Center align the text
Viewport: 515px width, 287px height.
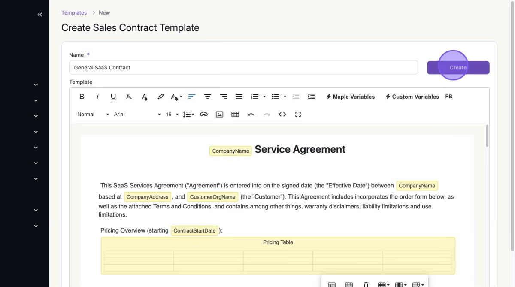(x=207, y=97)
